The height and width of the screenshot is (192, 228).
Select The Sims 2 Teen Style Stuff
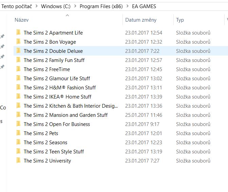54,152
